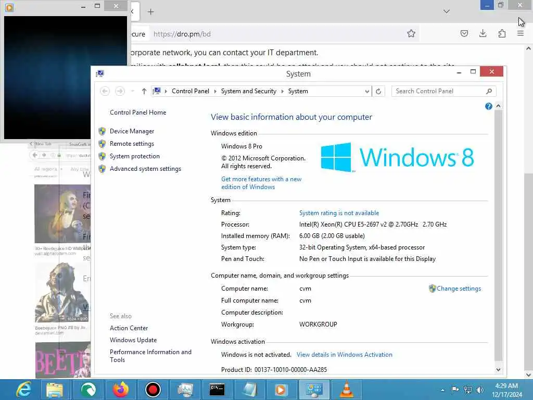This screenshot has width=533, height=400.
Task: Open the taskbar clock showing 4:29 AM
Action: [x=506, y=390]
